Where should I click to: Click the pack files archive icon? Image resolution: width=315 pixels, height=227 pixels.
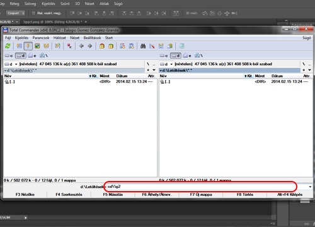(x=102, y=46)
